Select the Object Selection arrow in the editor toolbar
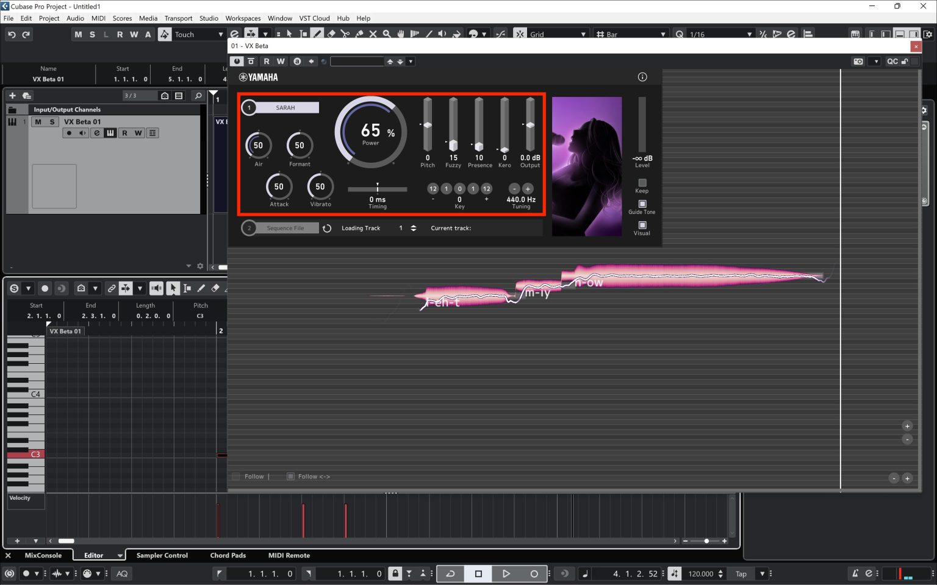Screen dimensions: 937x585 (173, 288)
